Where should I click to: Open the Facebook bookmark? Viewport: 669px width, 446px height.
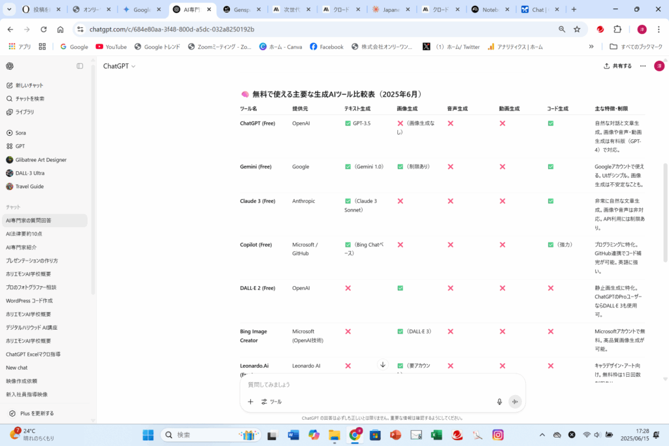point(327,47)
